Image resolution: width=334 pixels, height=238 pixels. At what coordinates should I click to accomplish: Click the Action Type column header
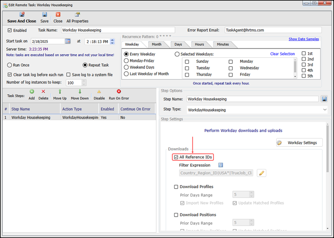[x=80, y=109]
